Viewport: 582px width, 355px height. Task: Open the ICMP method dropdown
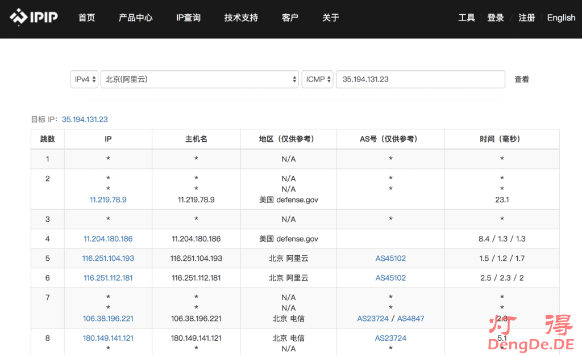[317, 79]
